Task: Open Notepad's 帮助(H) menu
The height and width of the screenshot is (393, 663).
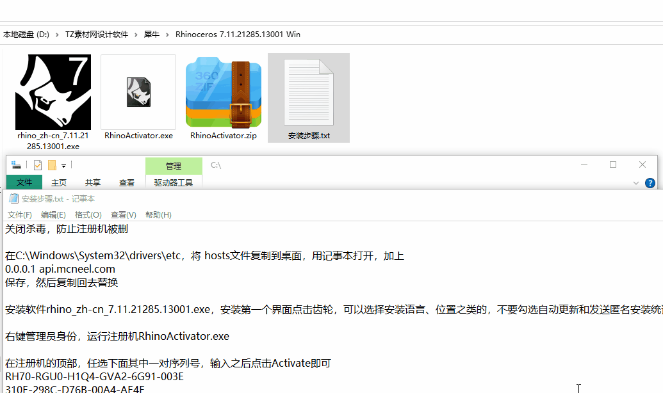Action: [158, 214]
